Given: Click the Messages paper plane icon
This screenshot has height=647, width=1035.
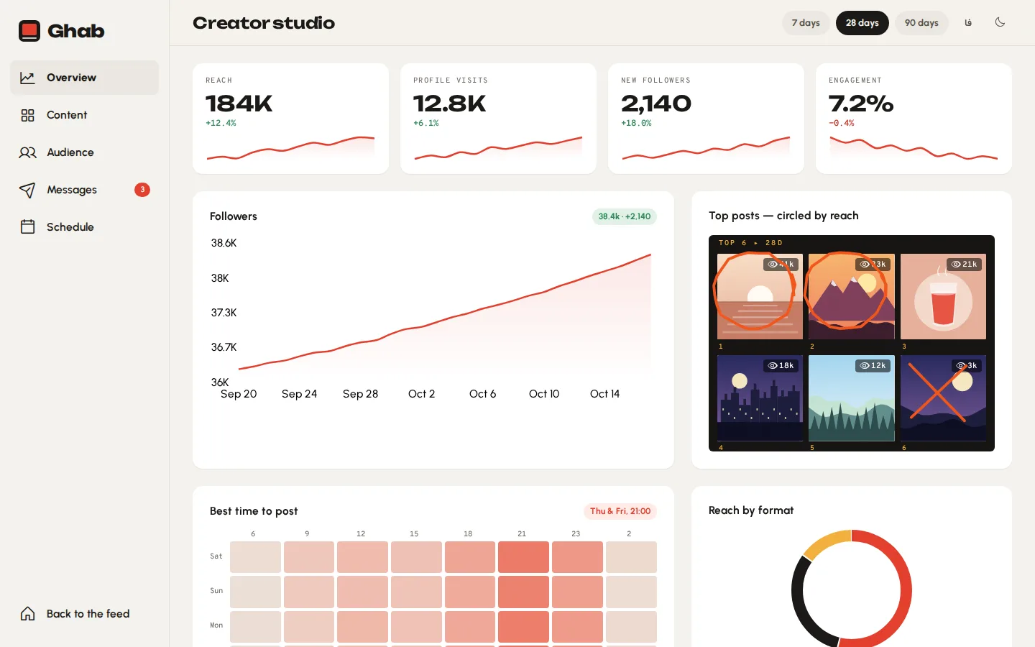Looking at the screenshot, I should [x=27, y=190].
